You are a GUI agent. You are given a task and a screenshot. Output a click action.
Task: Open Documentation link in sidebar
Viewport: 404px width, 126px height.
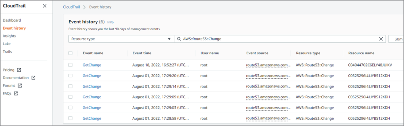tap(16, 78)
